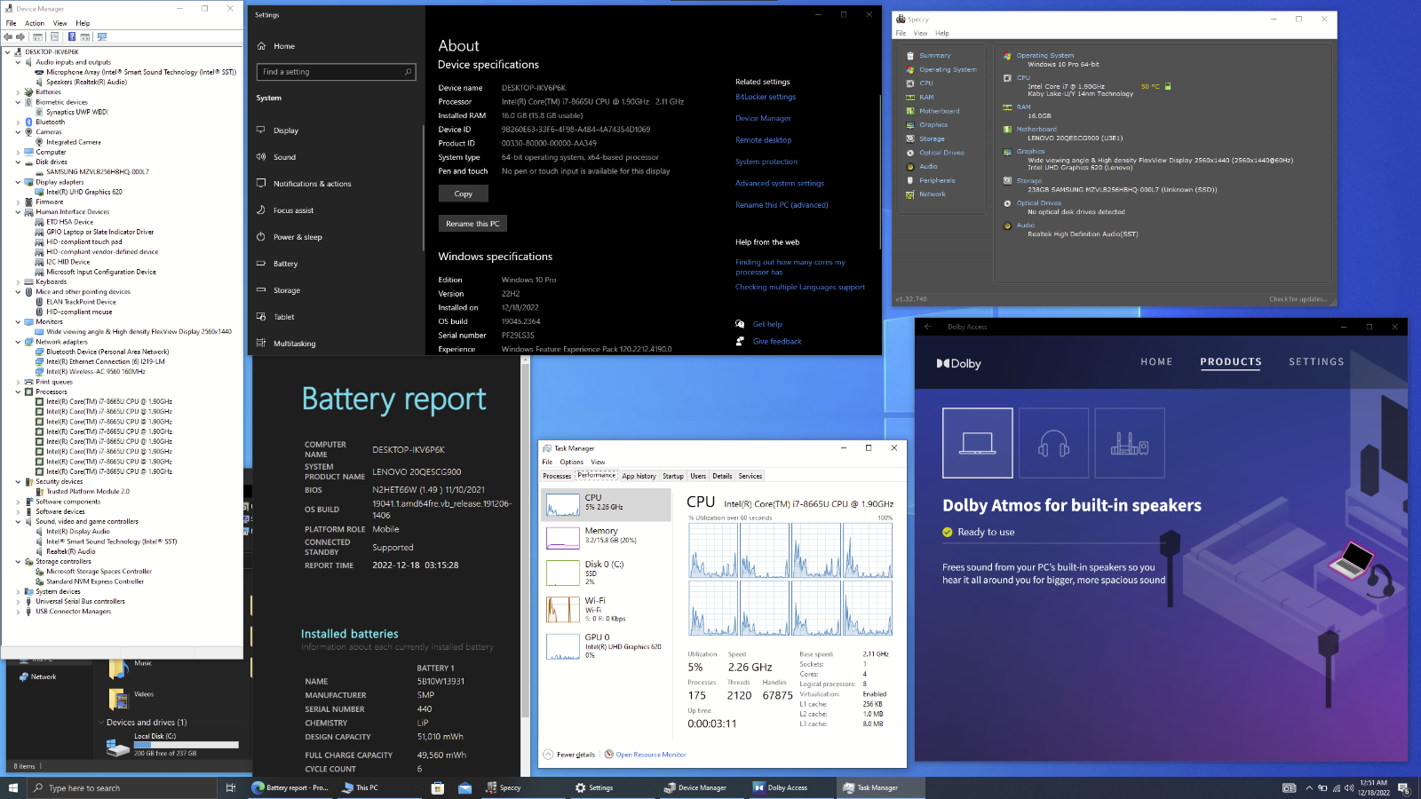Image resolution: width=1421 pixels, height=799 pixels.
Task: Select Speccy sidebar Summary icon
Action: tap(910, 56)
